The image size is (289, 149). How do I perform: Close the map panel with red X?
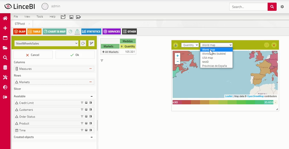[x=274, y=45]
